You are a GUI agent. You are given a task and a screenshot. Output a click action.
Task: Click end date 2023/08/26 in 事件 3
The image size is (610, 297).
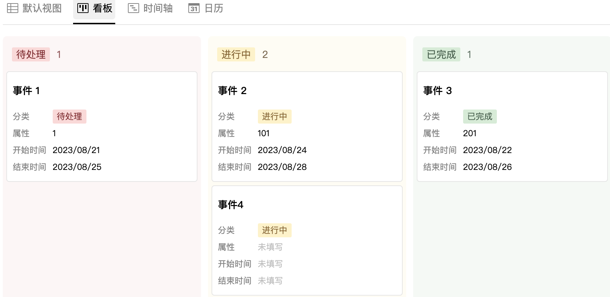[x=487, y=167]
